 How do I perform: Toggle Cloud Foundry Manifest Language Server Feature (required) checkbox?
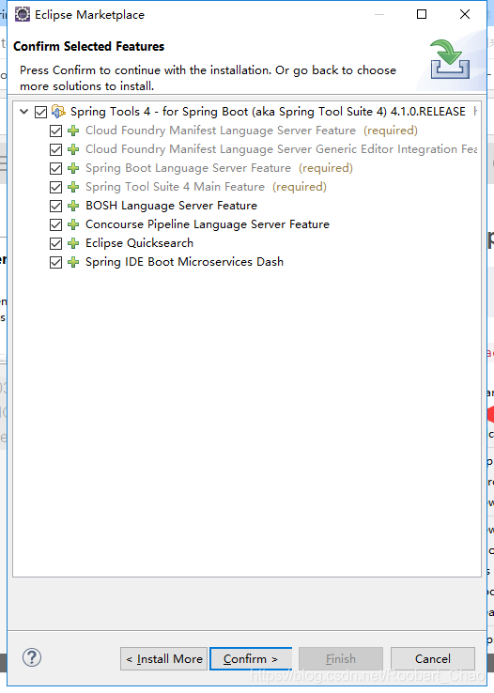(x=55, y=131)
